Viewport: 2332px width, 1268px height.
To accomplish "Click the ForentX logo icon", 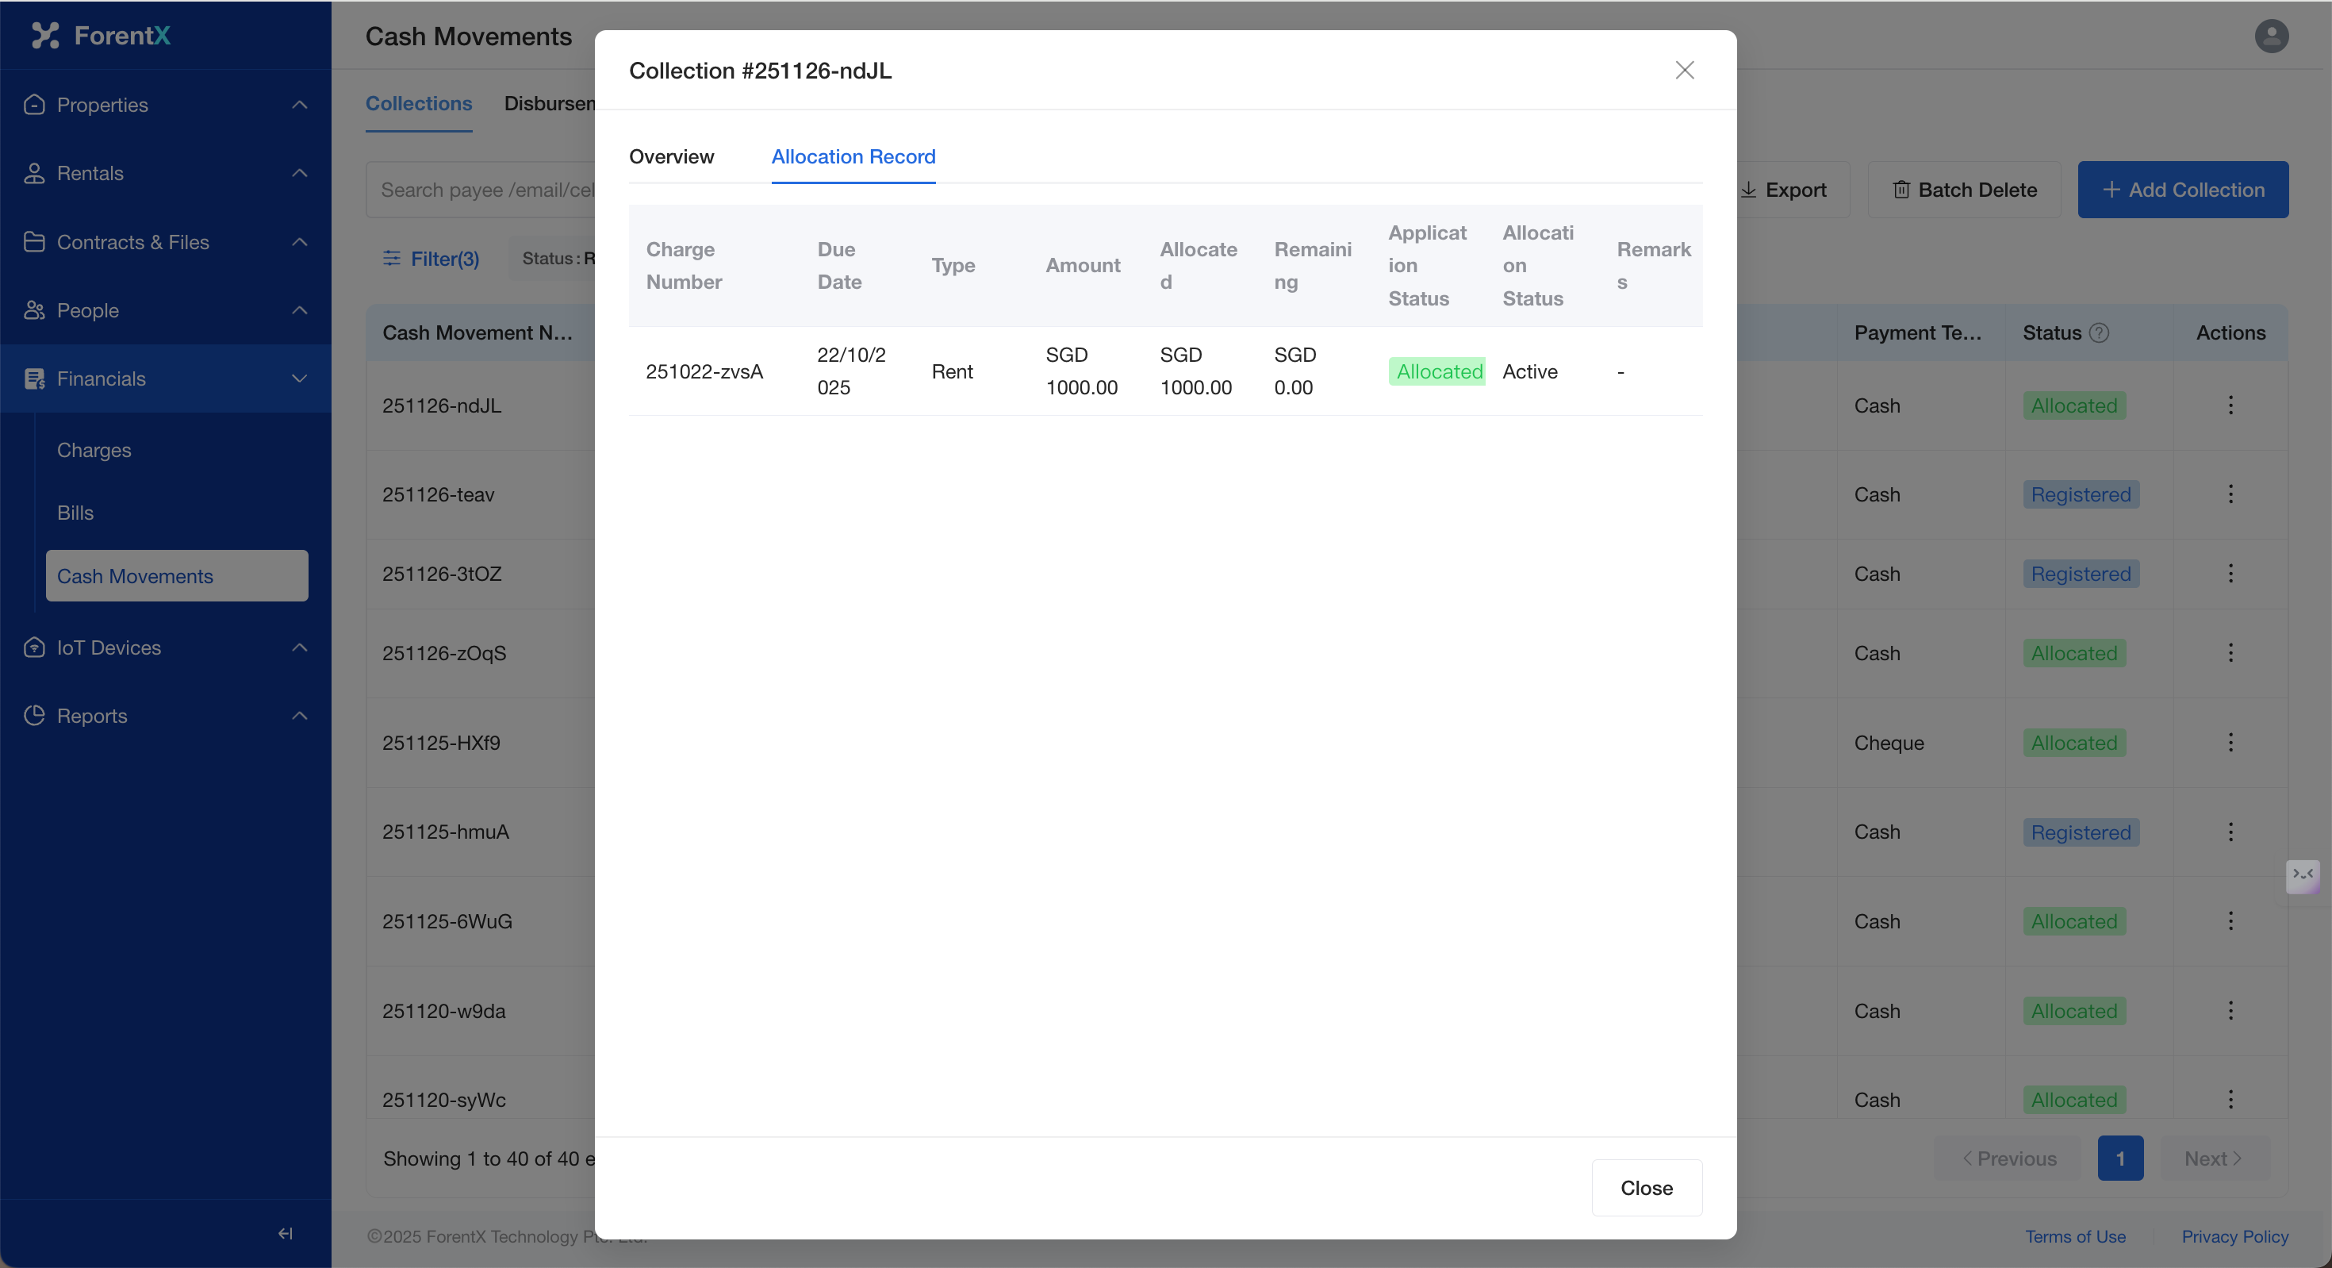I will click(x=45, y=36).
